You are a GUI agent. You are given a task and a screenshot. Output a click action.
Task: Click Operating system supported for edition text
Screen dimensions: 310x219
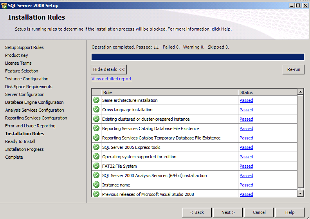pyautogui.click(x=139, y=157)
